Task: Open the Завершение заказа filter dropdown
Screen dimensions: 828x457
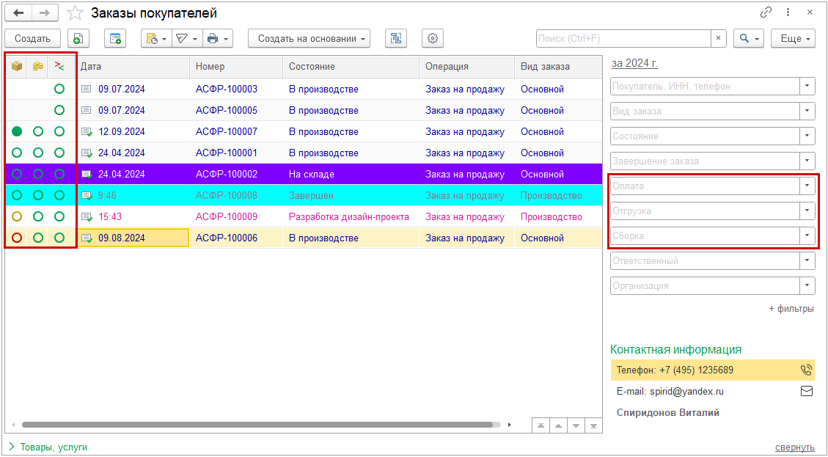Action: 807,161
